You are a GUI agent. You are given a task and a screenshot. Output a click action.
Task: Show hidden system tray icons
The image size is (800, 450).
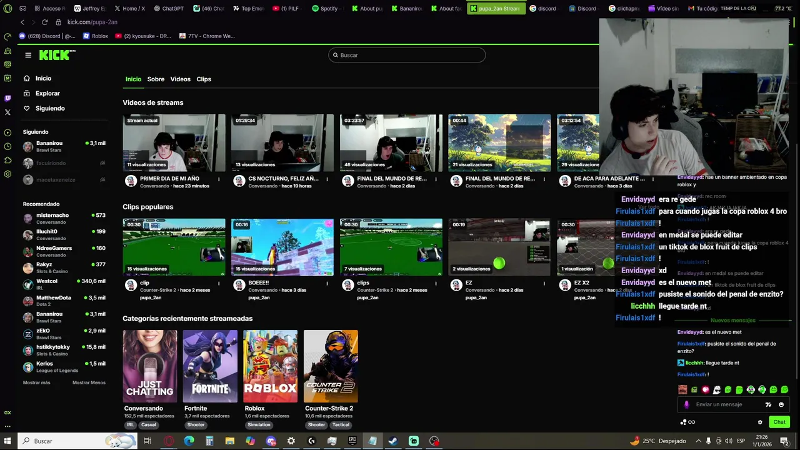click(699, 441)
